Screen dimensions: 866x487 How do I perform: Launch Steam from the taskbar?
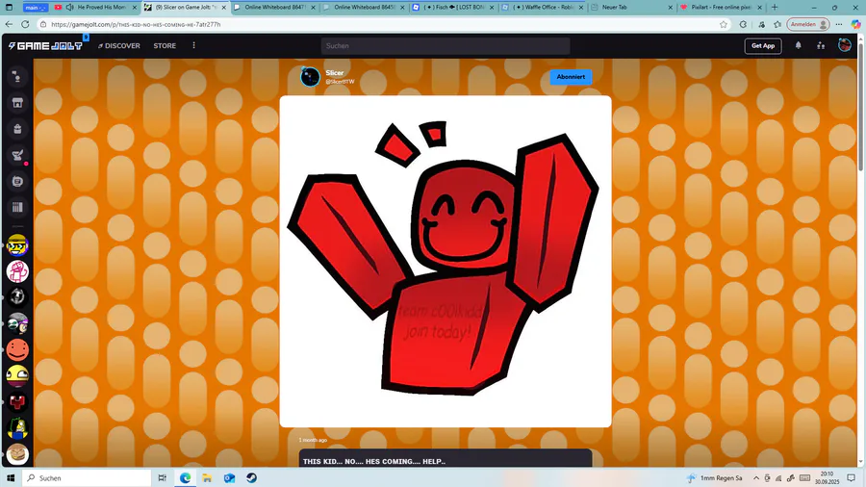251,478
